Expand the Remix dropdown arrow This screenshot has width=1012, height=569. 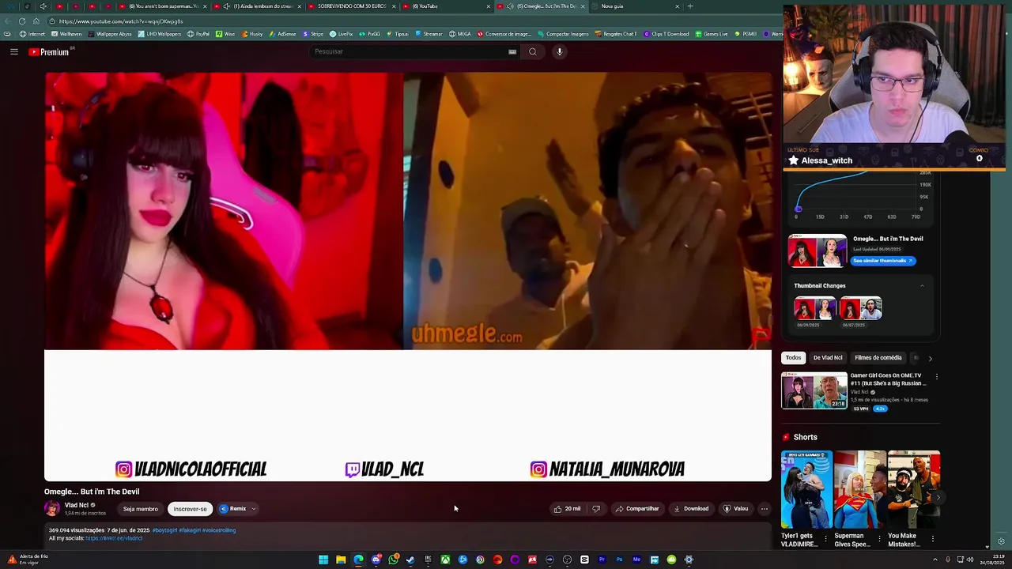click(x=253, y=509)
